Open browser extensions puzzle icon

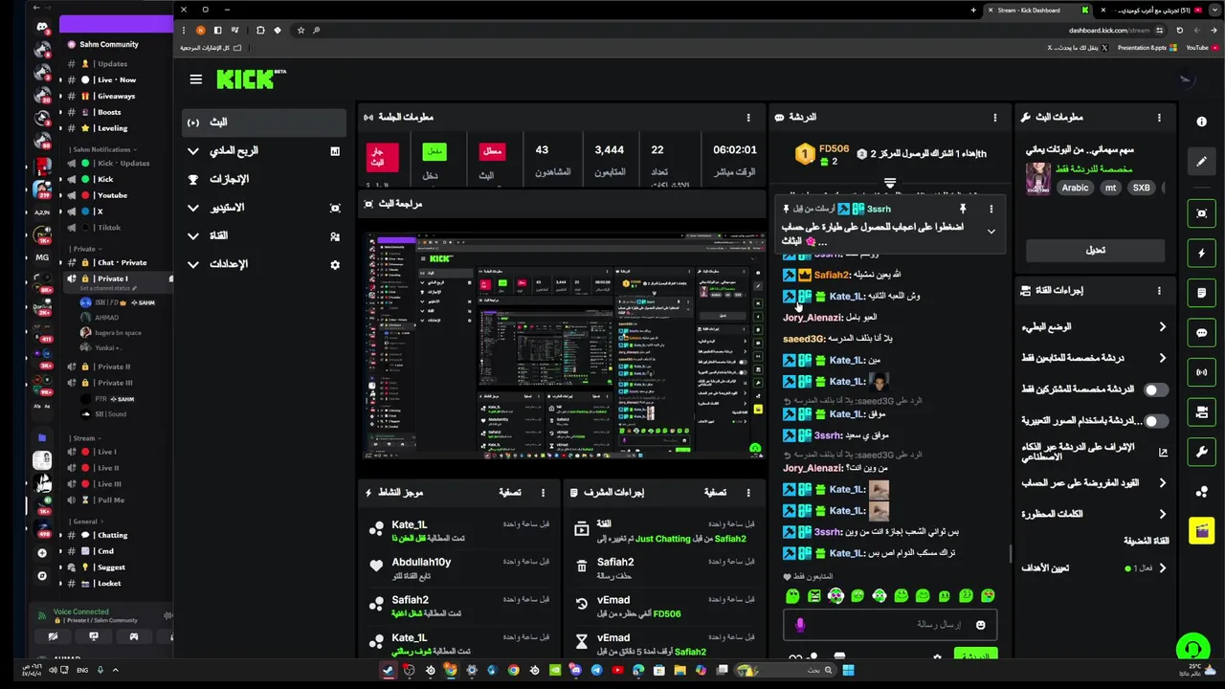(x=260, y=31)
